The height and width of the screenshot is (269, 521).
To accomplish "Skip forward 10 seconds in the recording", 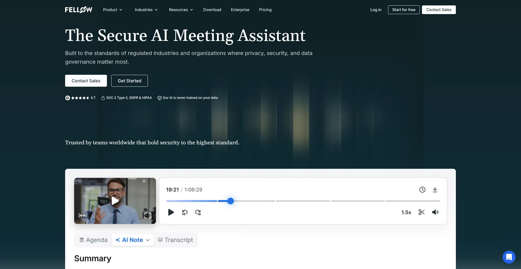I will click(198, 212).
